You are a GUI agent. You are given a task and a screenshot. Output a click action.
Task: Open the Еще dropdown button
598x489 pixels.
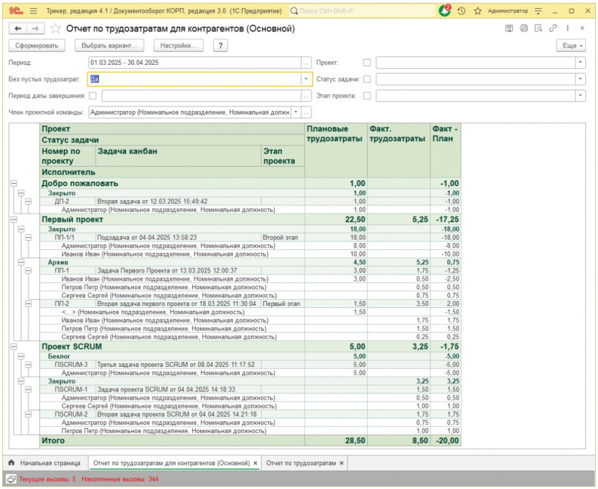(x=571, y=46)
